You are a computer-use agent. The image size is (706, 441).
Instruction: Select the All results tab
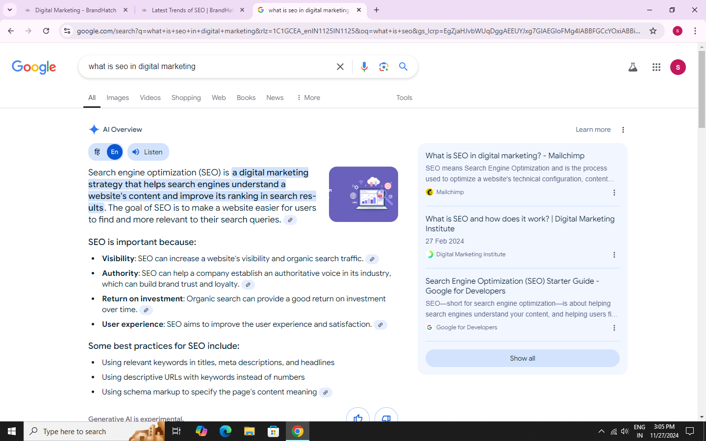click(92, 98)
